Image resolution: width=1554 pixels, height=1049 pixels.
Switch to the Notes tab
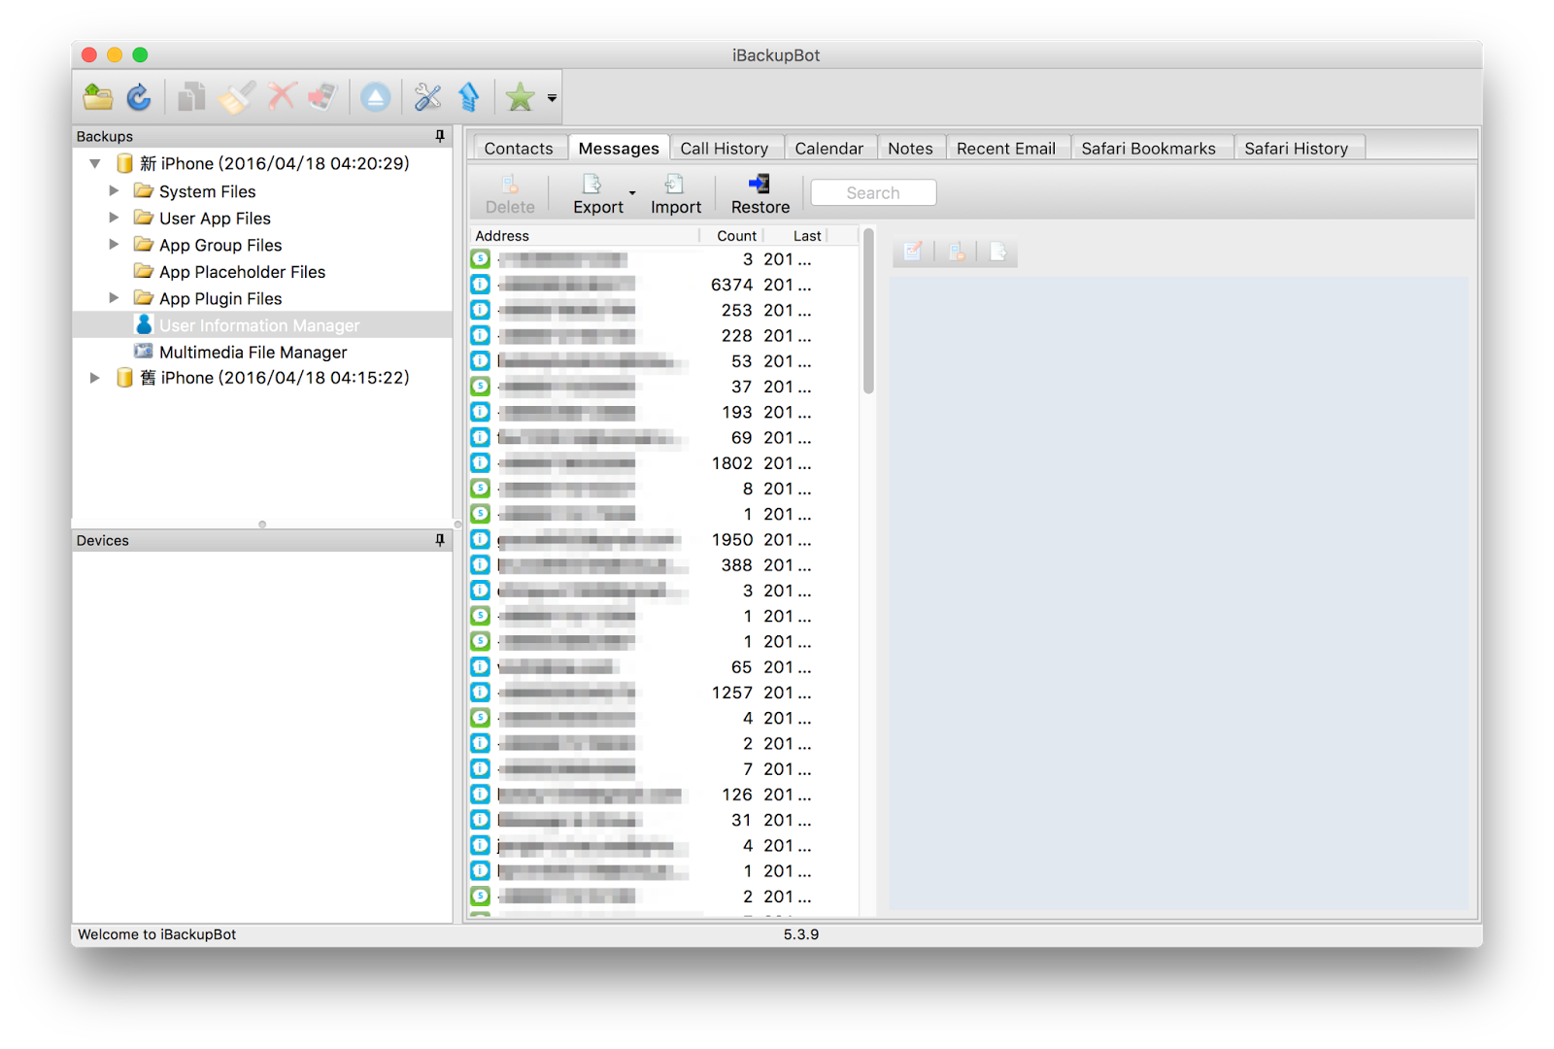click(910, 149)
